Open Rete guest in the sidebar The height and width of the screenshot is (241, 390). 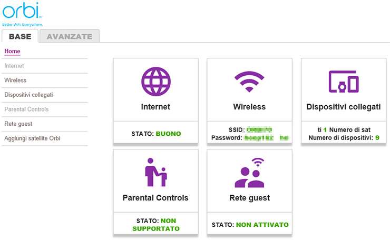pos(18,124)
